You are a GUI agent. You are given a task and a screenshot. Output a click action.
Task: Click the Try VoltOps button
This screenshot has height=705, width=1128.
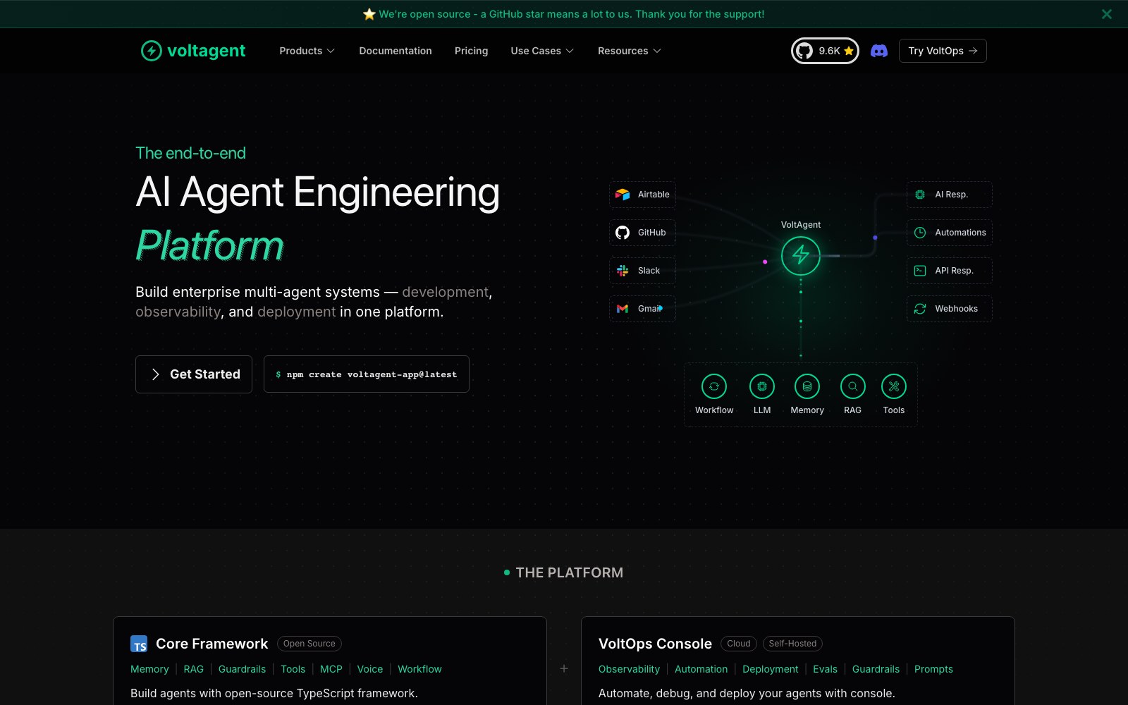[x=943, y=51]
